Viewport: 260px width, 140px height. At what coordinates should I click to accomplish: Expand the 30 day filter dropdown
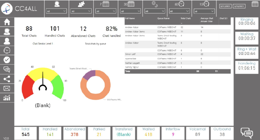click(130, 11)
